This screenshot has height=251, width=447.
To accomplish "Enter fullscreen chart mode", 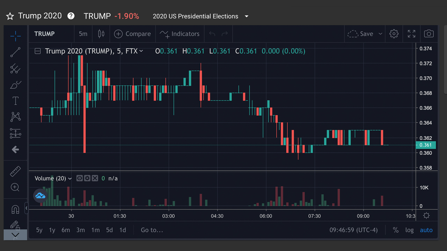I will pyautogui.click(x=411, y=34).
